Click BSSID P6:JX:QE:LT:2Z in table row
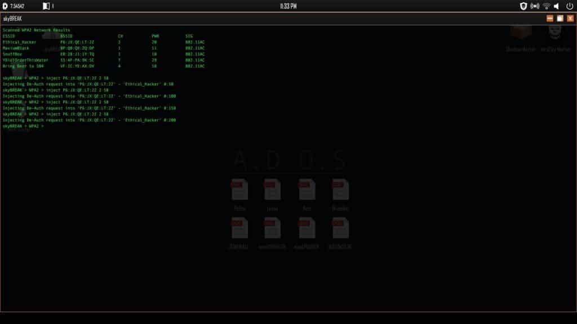Screen dimensions: 577x324 pyautogui.click(x=77, y=42)
